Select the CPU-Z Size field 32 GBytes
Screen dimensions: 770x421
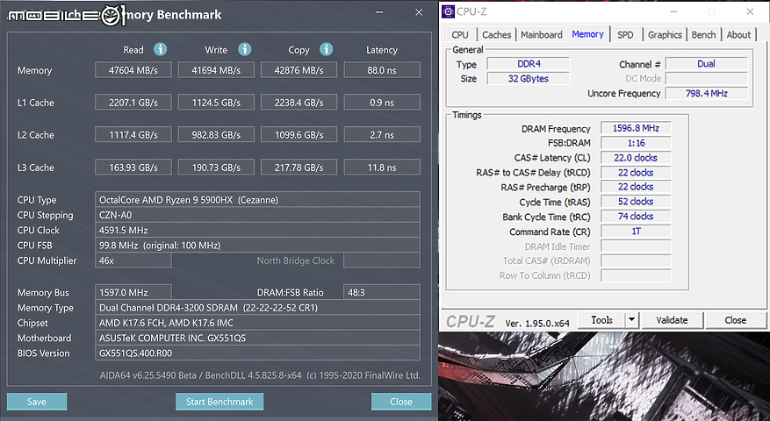(529, 79)
